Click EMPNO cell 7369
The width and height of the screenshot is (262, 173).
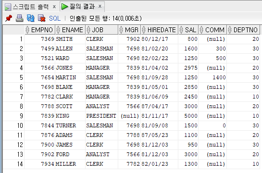pos(40,39)
